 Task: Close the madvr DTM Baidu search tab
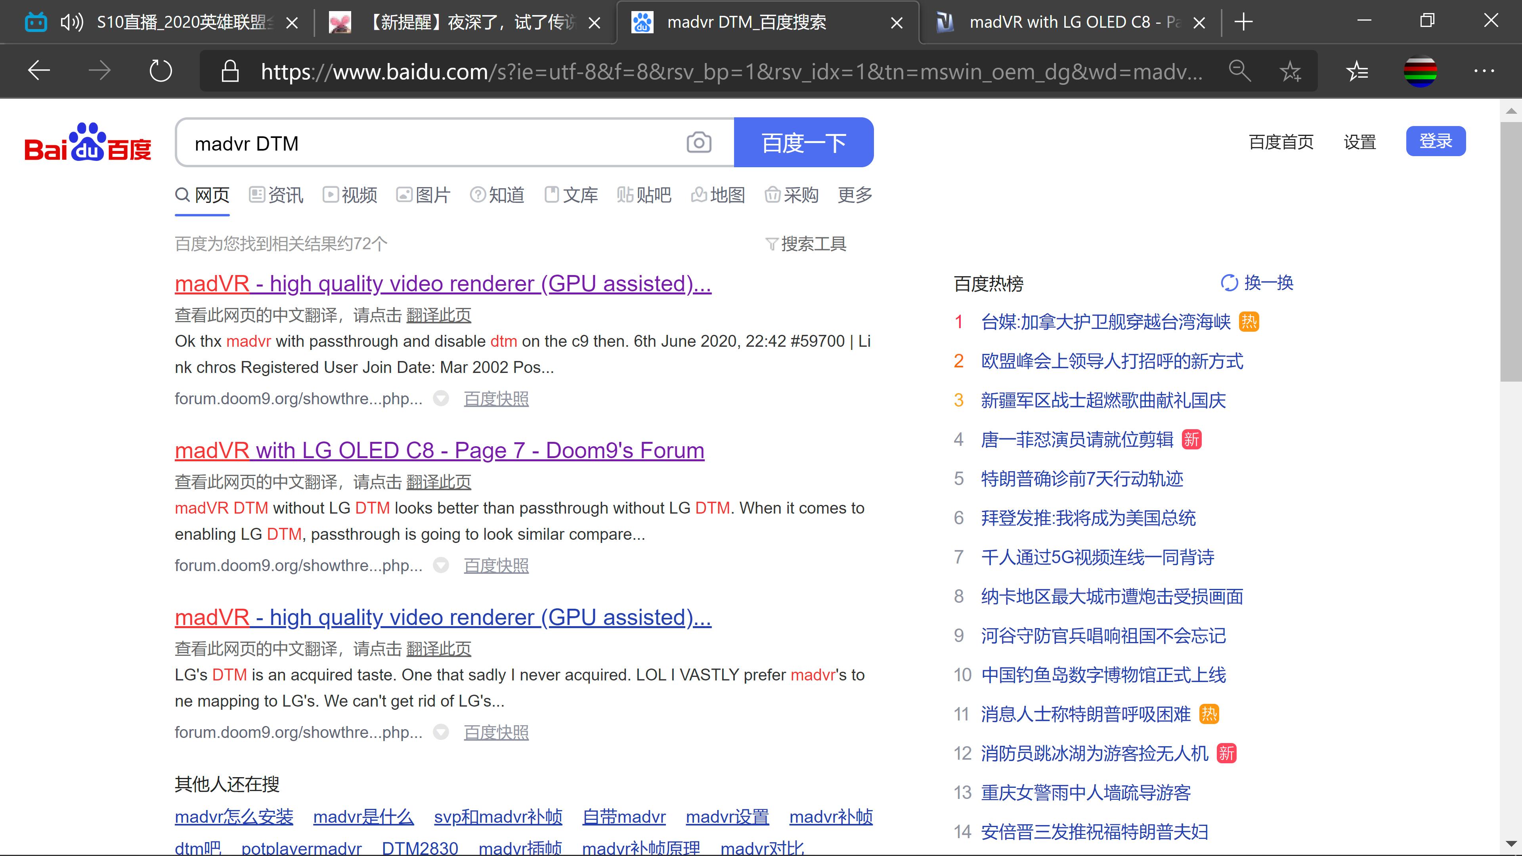tap(897, 23)
